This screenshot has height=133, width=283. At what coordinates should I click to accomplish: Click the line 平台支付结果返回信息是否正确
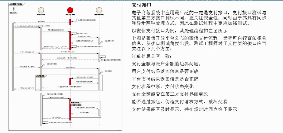coord(165,79)
